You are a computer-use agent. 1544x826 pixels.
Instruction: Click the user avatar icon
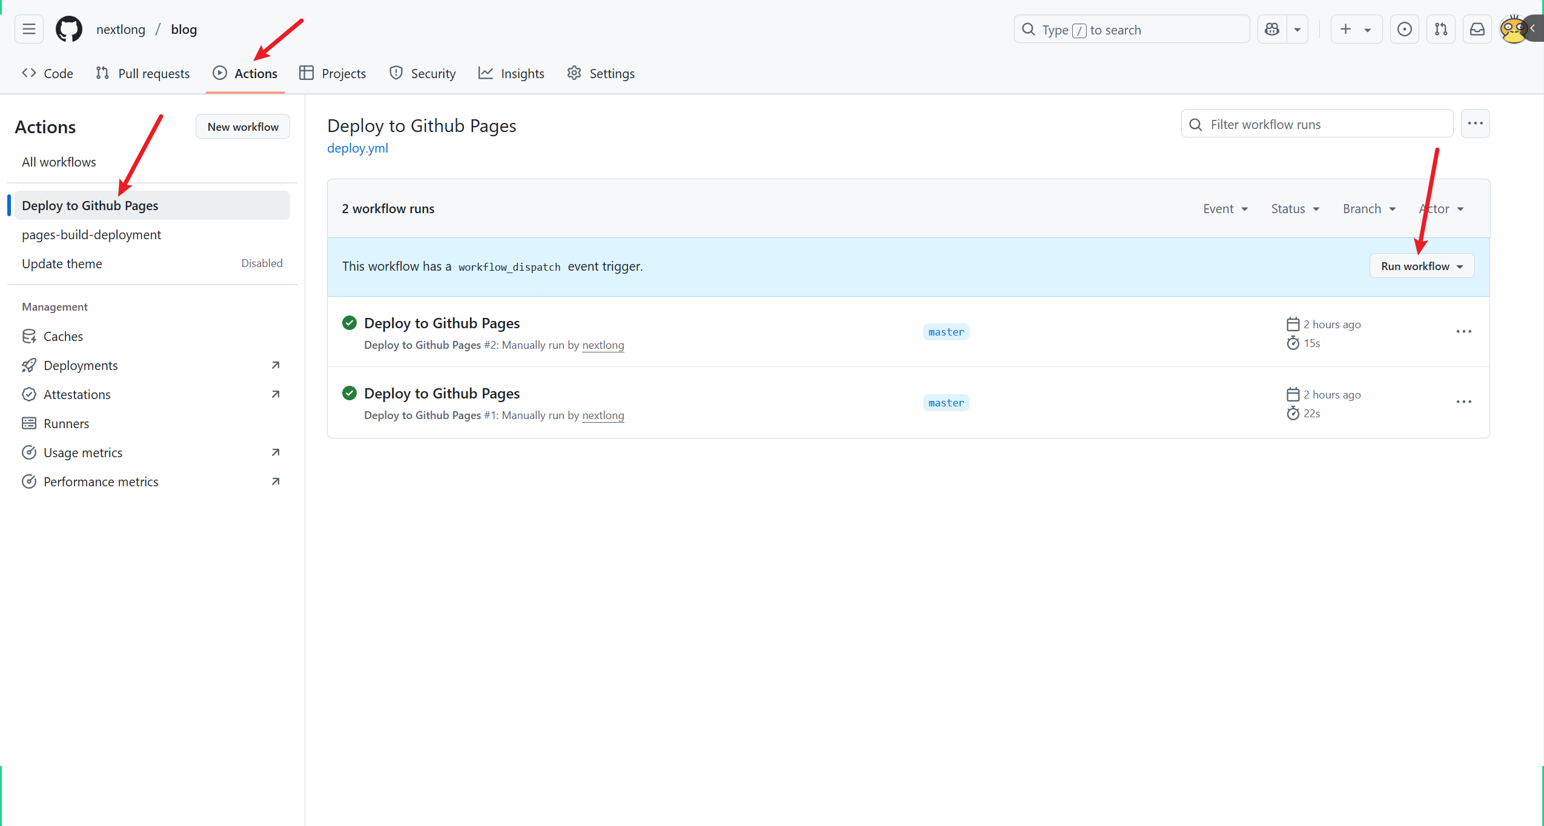pos(1513,29)
